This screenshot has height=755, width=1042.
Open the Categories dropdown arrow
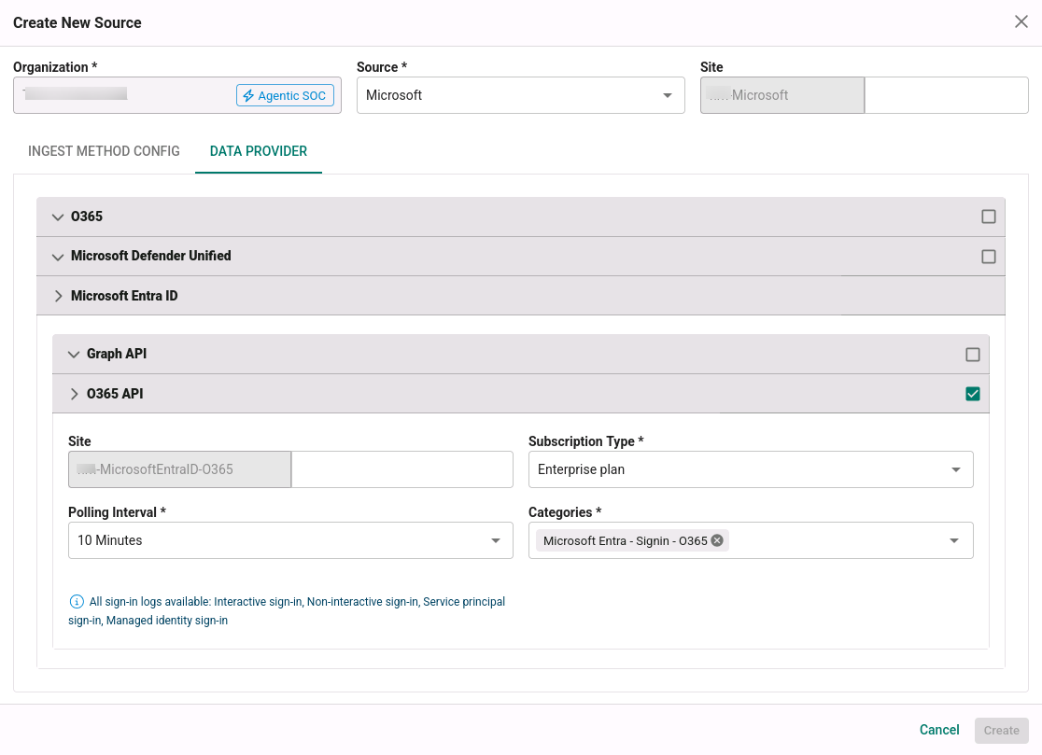(954, 540)
